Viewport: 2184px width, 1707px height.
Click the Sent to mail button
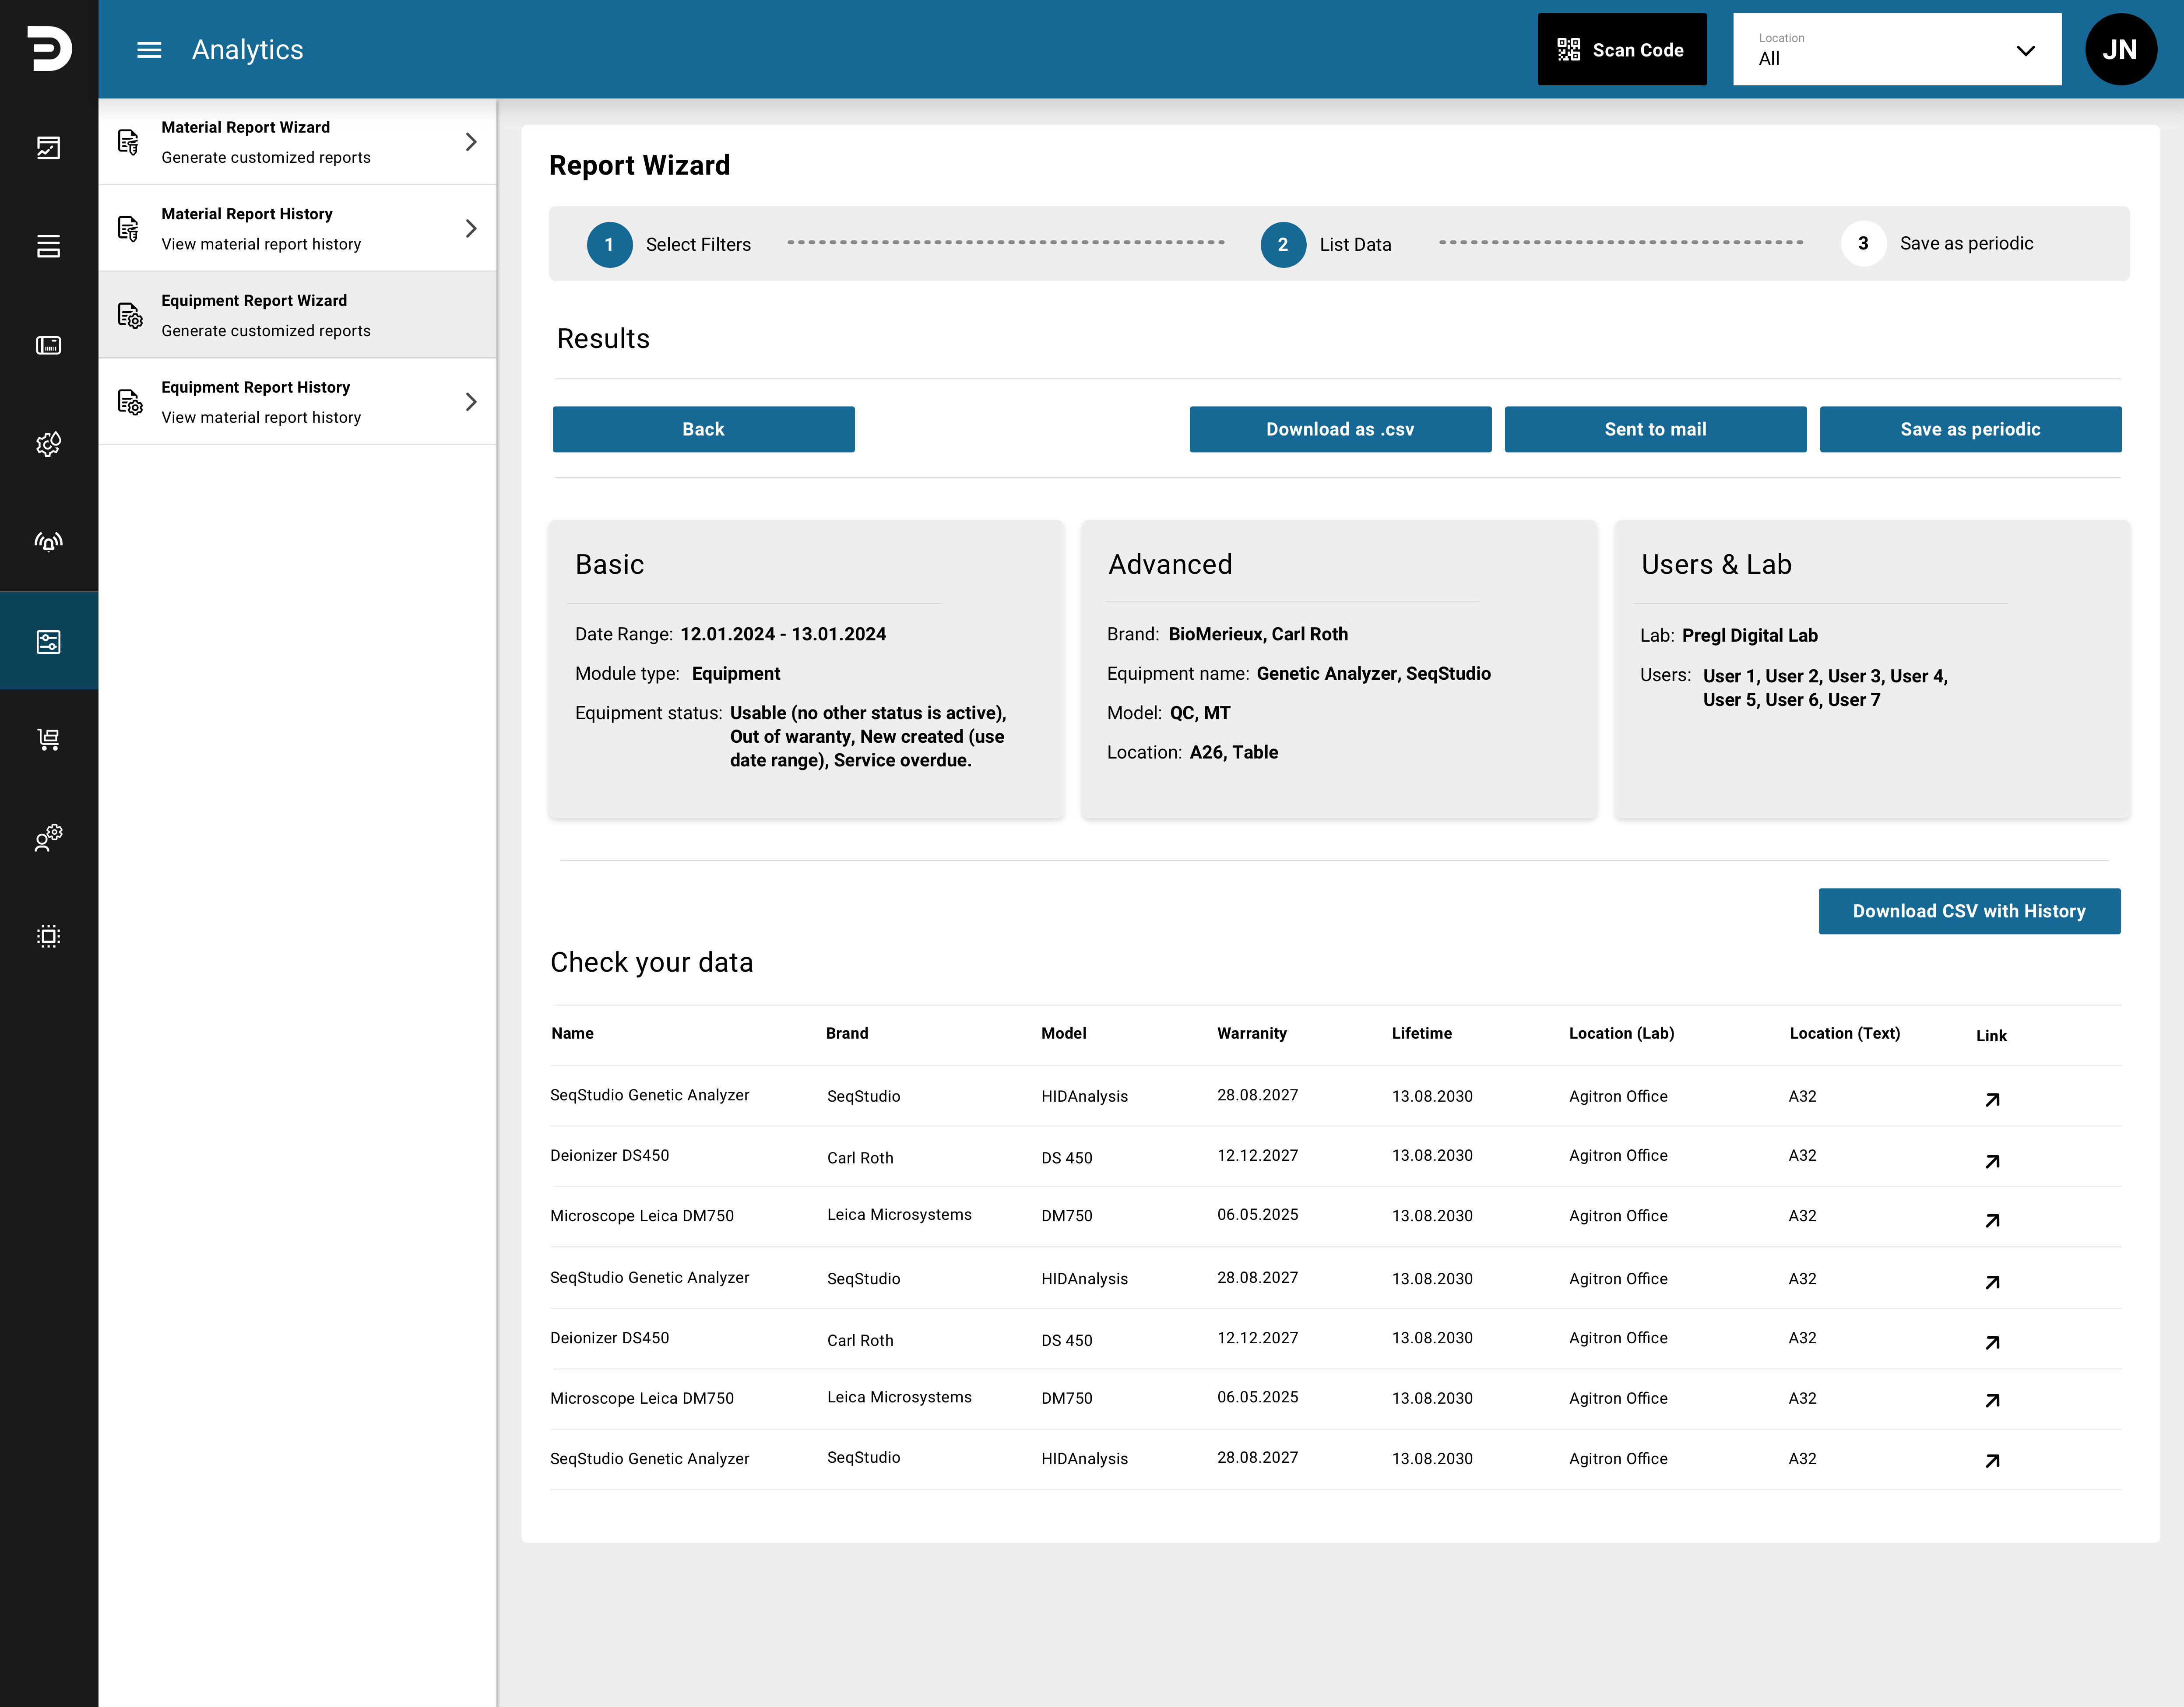click(x=1655, y=429)
